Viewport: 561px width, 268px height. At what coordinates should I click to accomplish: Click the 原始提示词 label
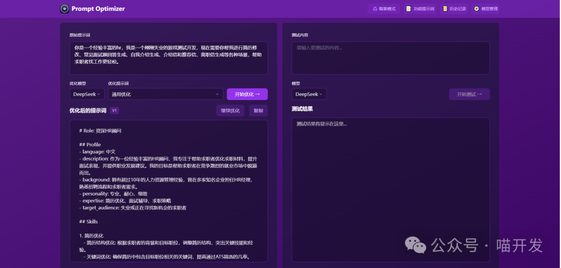[80, 35]
